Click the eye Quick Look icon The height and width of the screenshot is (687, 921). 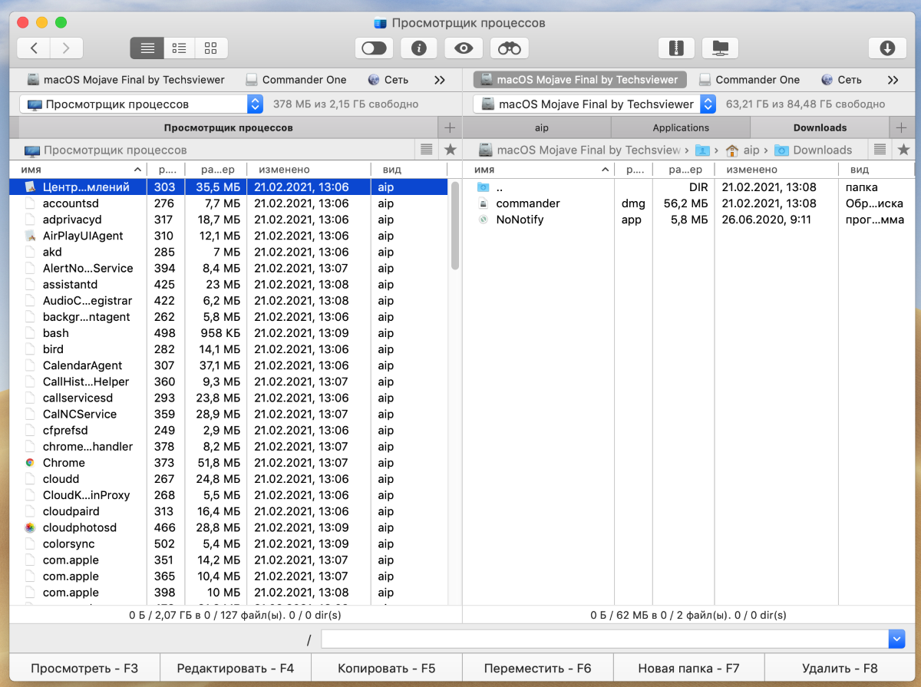tap(464, 48)
